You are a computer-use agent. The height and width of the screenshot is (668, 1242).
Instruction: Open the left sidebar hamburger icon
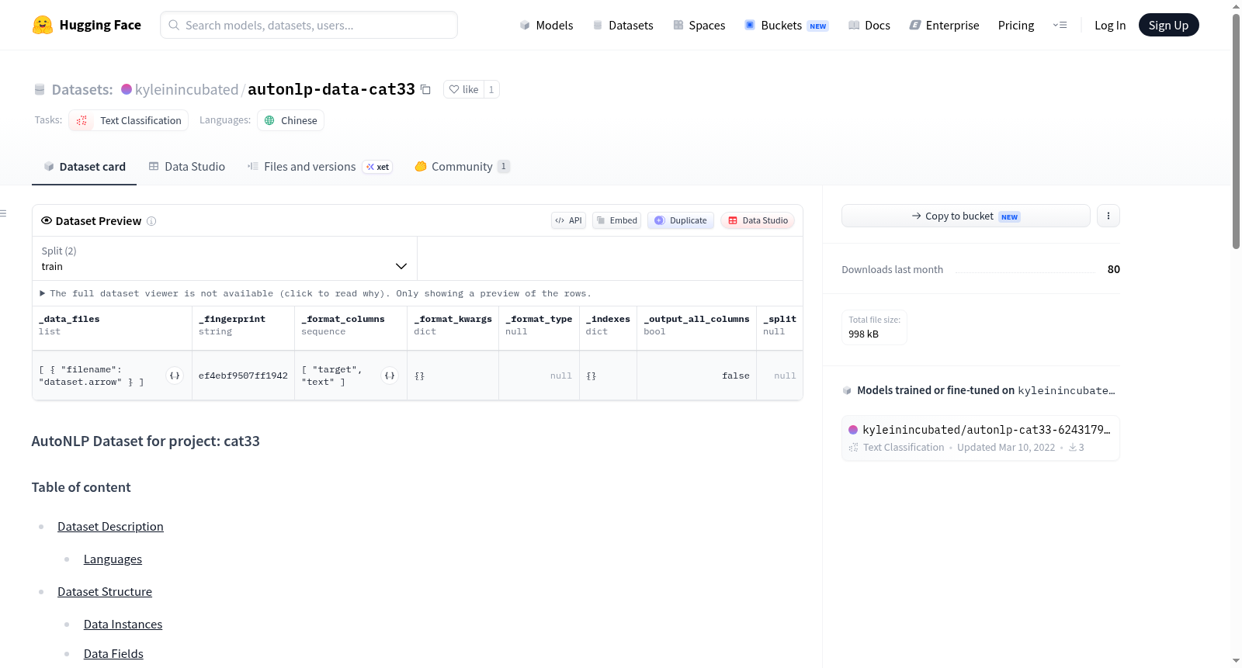pos(3,213)
